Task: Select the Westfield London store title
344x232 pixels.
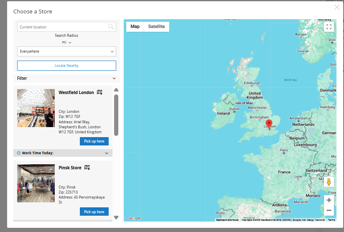Action: click(76, 92)
